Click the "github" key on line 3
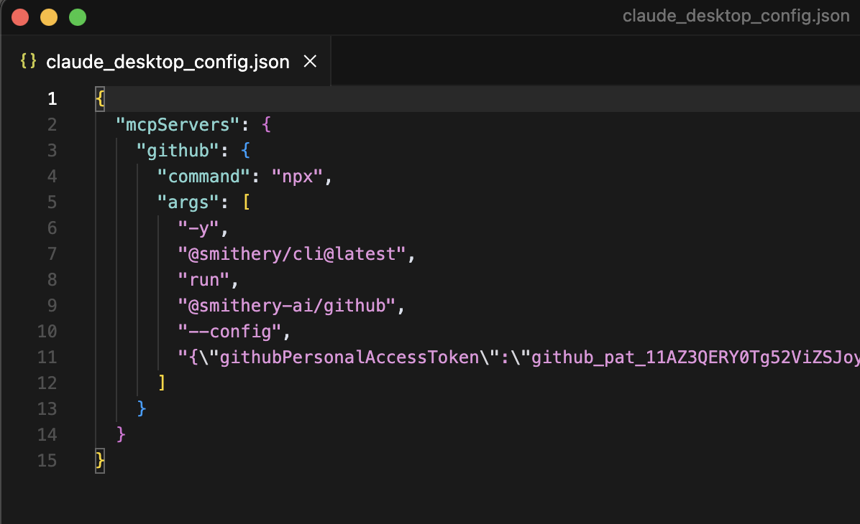This screenshot has height=524, width=860. point(178,151)
